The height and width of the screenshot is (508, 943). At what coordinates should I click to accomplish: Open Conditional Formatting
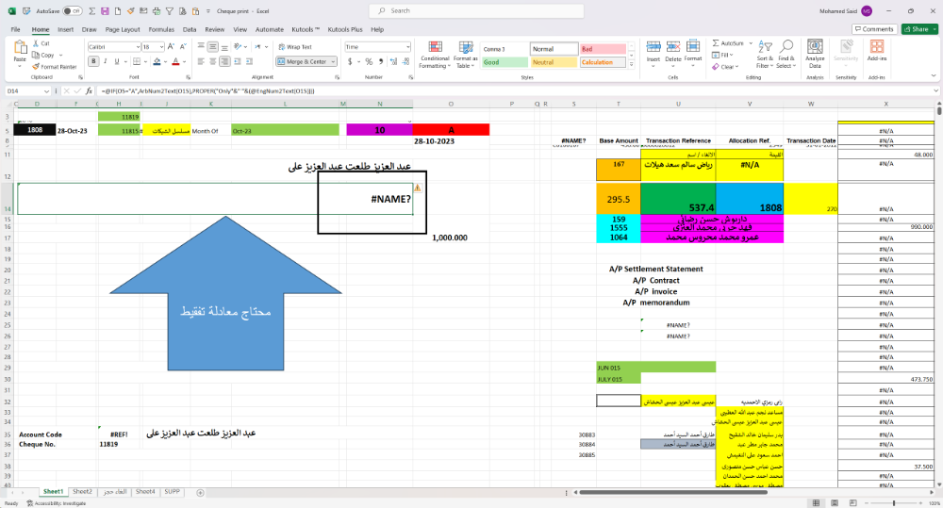tap(435, 55)
